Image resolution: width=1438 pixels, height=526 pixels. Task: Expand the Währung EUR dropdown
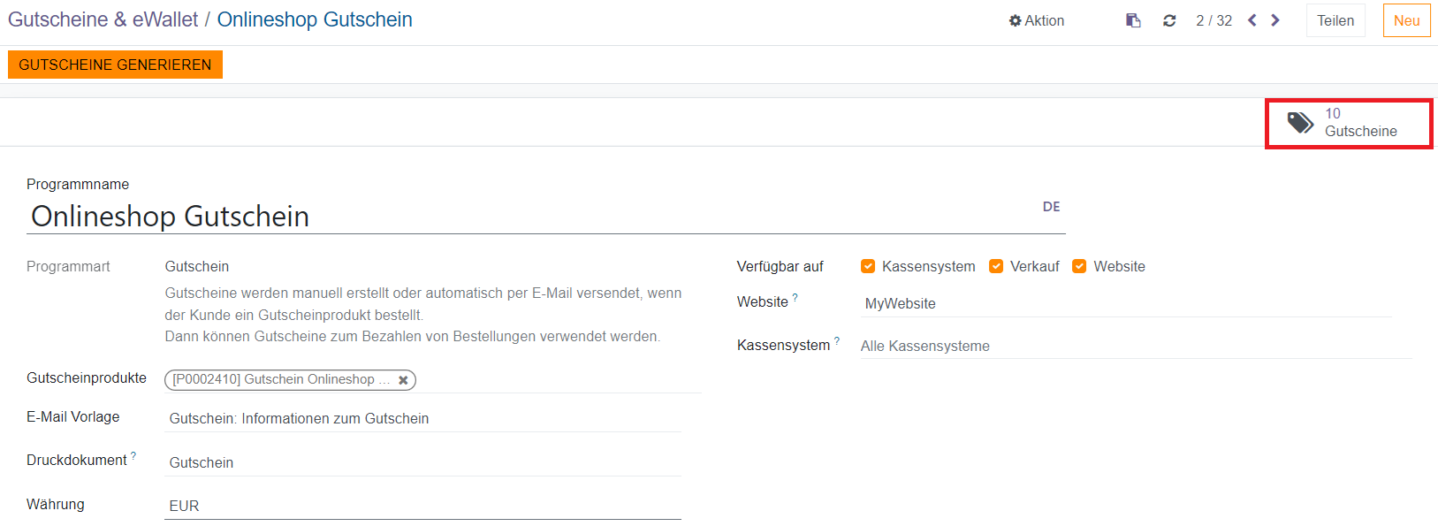[x=422, y=506]
